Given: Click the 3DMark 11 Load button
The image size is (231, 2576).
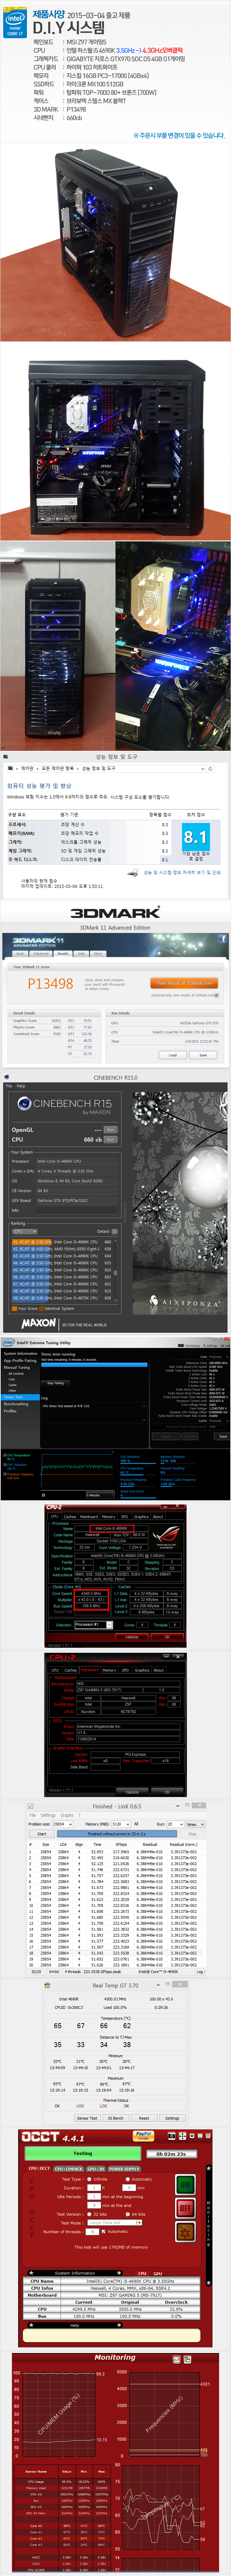Looking at the screenshot, I should point(173,1055).
